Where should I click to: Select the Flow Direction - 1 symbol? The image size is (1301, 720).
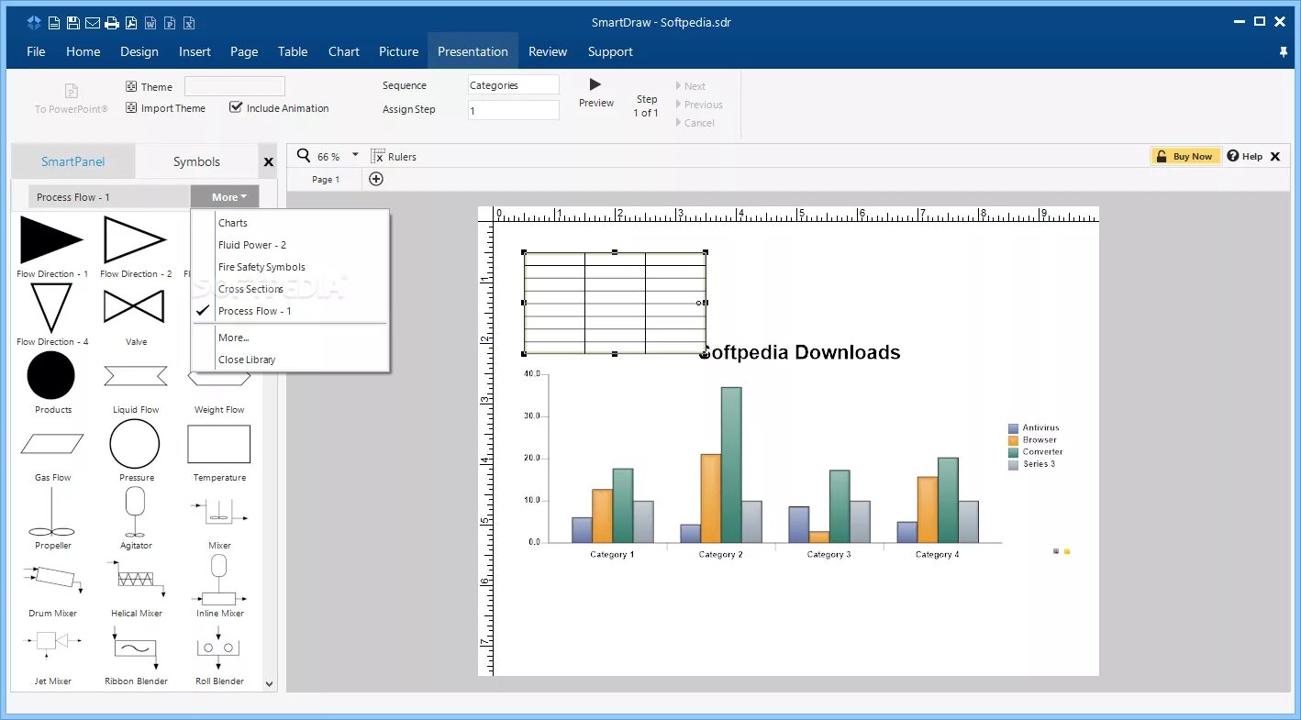coord(52,247)
